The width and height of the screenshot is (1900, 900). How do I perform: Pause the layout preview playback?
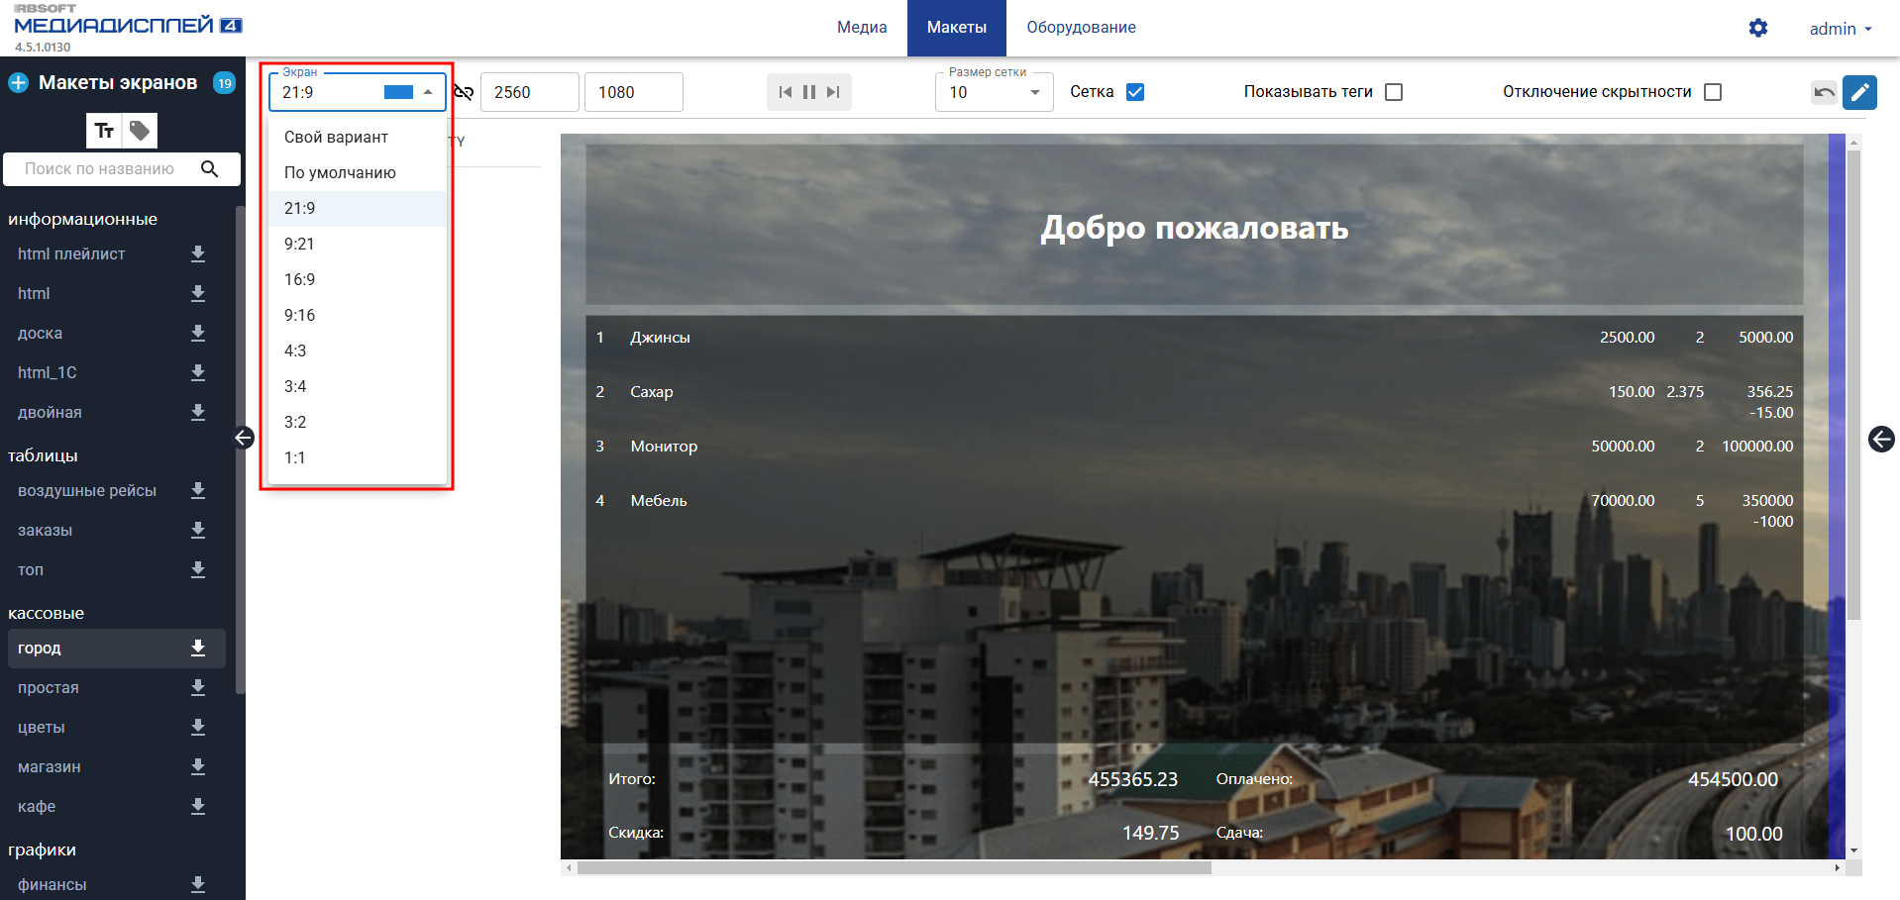pyautogui.click(x=809, y=92)
